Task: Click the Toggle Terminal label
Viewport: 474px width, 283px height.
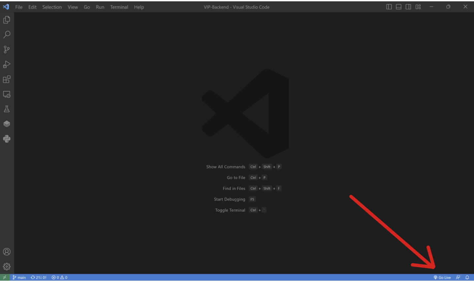Action: (230, 210)
